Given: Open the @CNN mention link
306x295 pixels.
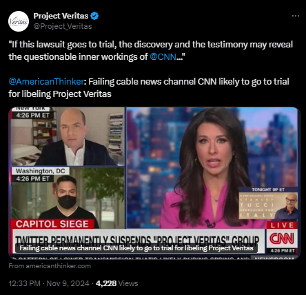Looking at the screenshot, I should pos(163,56).
